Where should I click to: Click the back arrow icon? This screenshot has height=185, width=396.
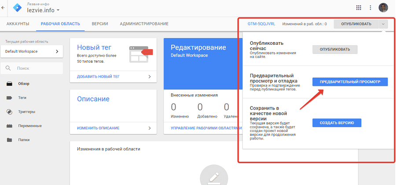click(3, 7)
